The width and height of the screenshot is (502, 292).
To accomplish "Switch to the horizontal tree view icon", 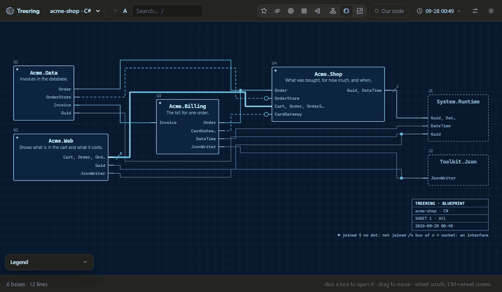I will click(x=318, y=11).
